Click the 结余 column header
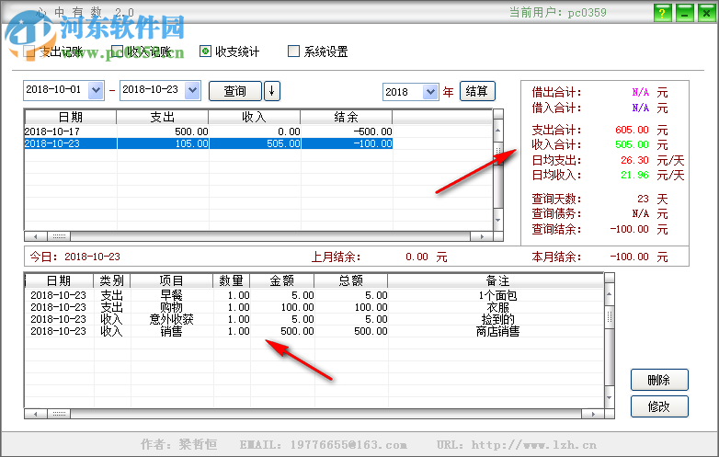719x457 pixels. pyautogui.click(x=347, y=117)
